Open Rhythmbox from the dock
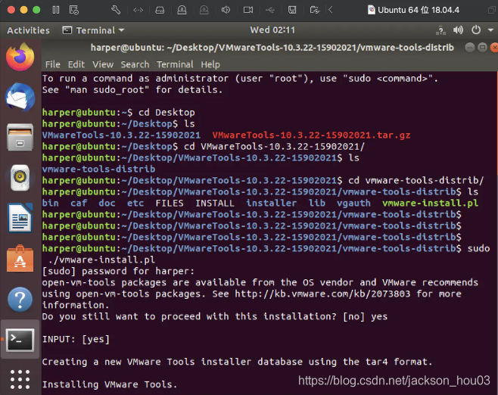Viewport: 498px width, 395px height. coord(20,178)
